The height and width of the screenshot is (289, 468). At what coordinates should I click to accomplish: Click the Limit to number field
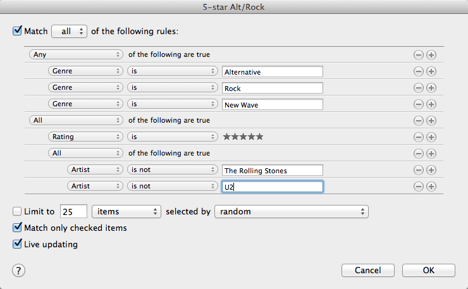pyautogui.click(x=73, y=212)
